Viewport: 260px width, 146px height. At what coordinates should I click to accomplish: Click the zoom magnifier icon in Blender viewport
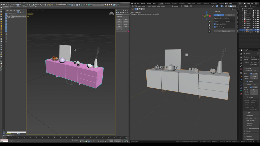coord(210,22)
